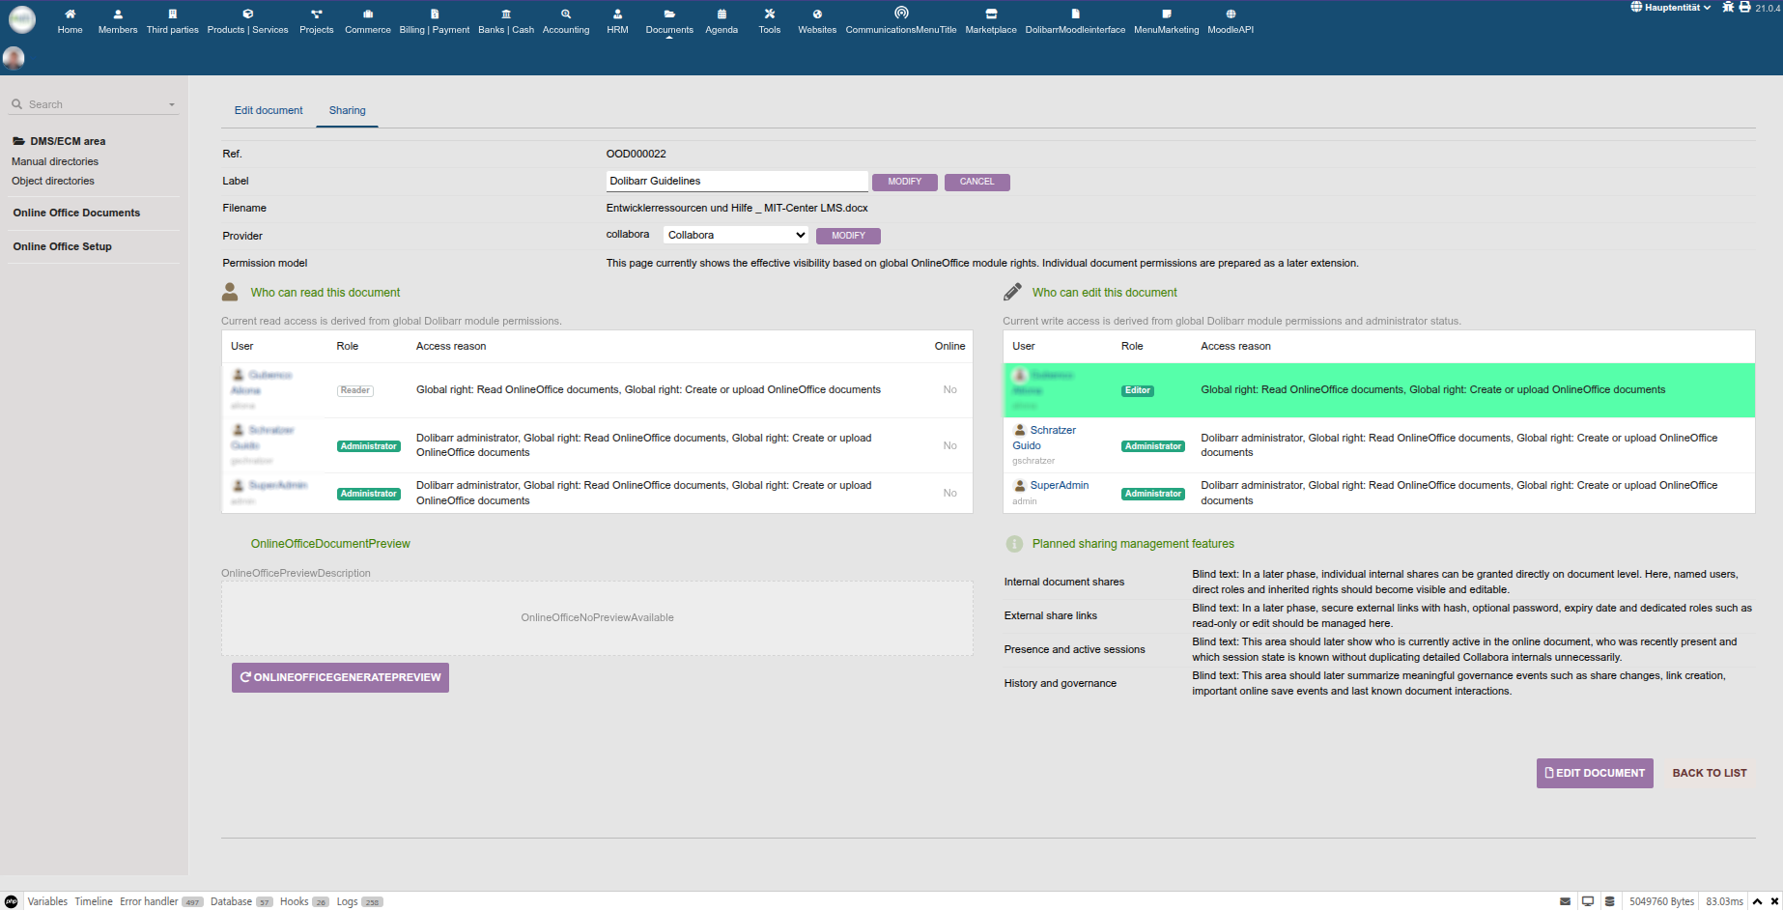
Task: Switch to the Edit document tab
Action: coord(269,110)
